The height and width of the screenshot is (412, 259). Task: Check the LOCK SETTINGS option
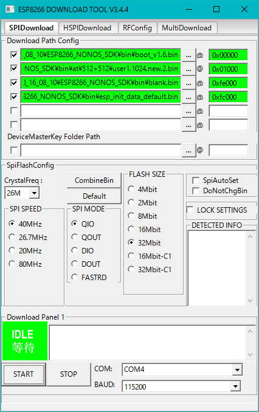[190, 210]
